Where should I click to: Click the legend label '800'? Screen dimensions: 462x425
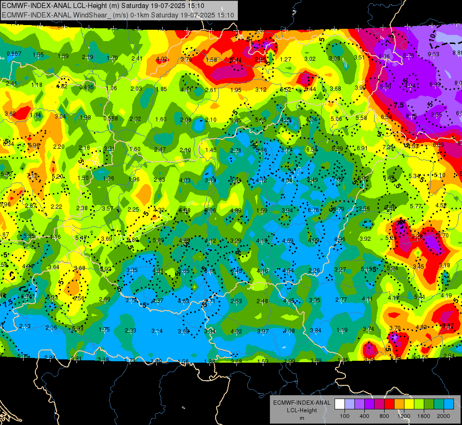coord(384,416)
